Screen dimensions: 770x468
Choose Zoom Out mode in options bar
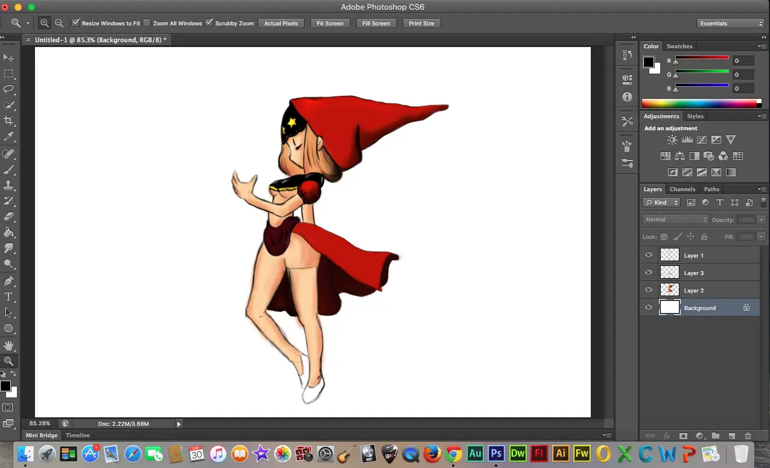pos(59,23)
